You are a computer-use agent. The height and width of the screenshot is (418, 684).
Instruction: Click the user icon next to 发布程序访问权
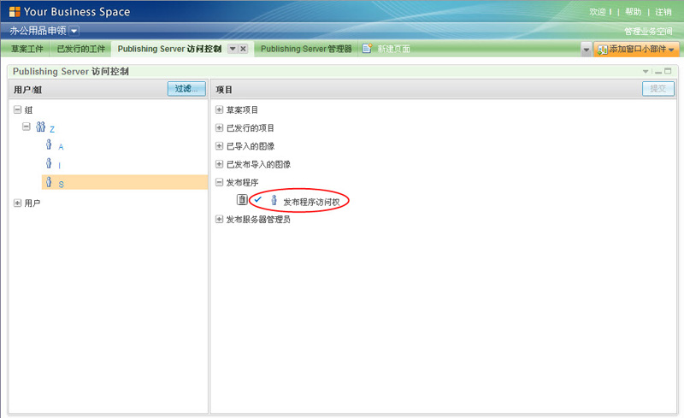tap(274, 200)
